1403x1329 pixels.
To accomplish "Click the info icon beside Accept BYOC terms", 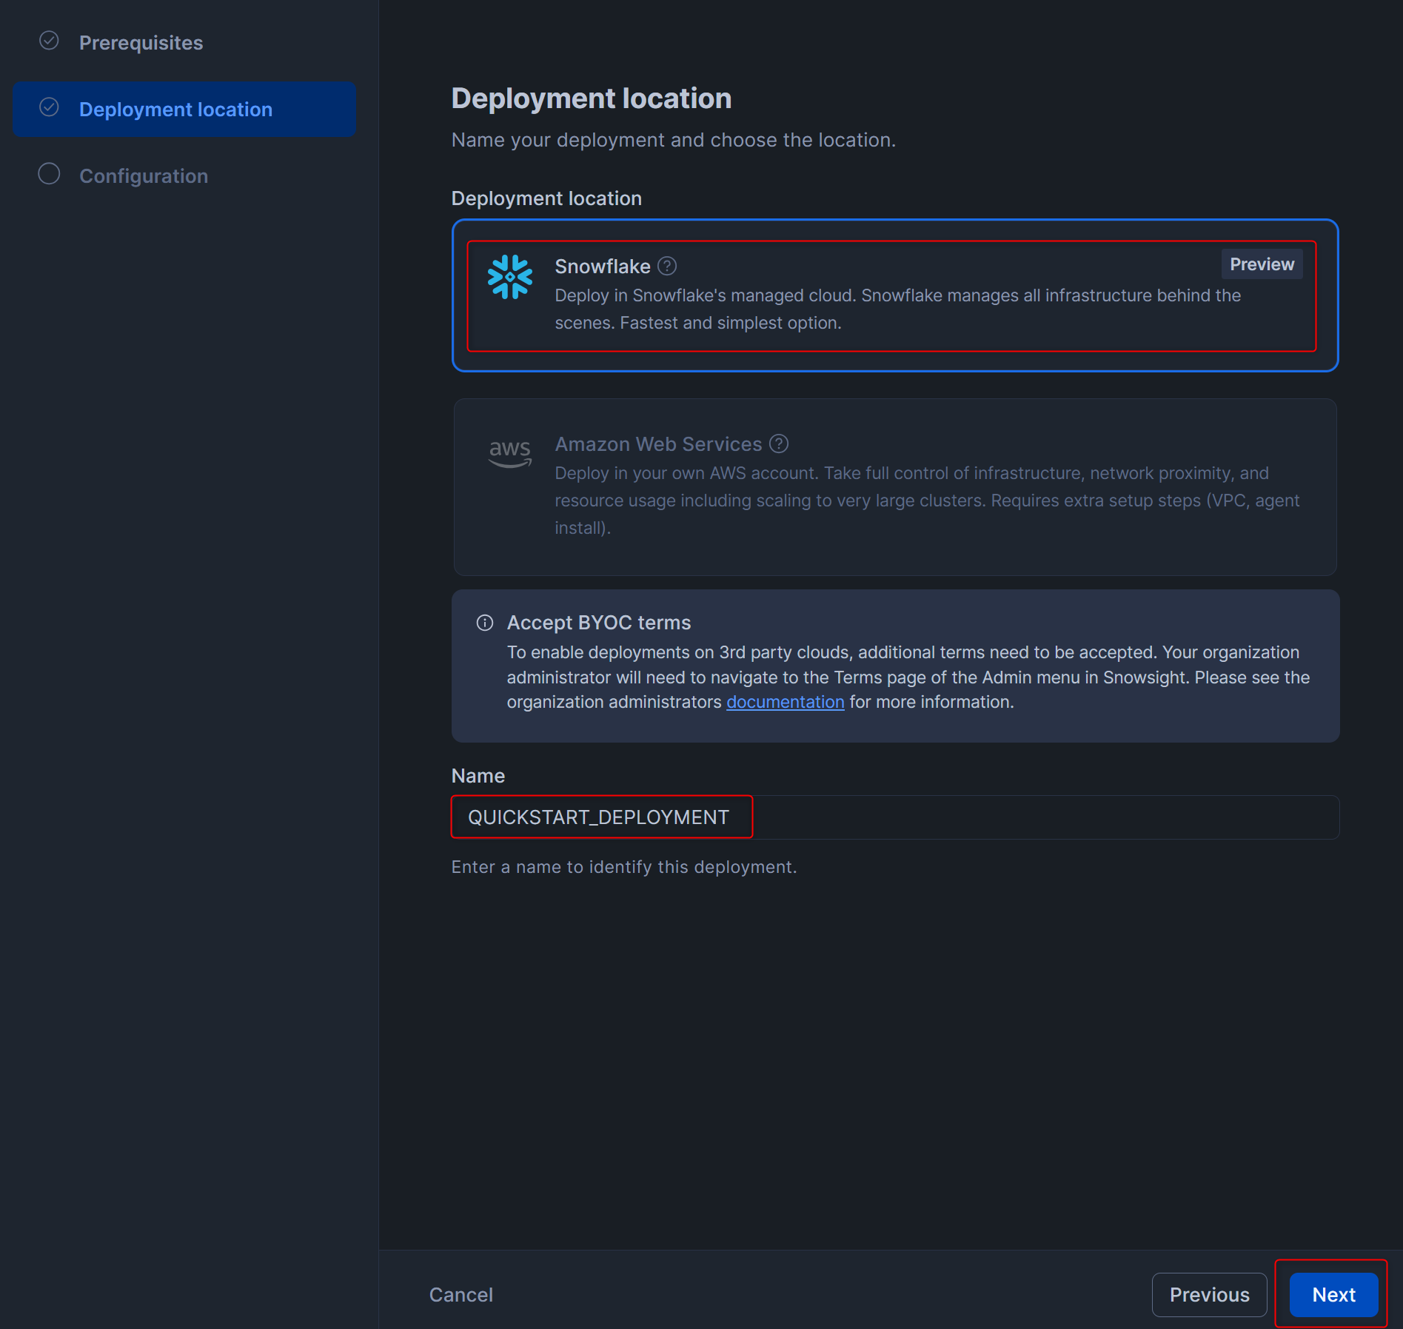I will [485, 623].
